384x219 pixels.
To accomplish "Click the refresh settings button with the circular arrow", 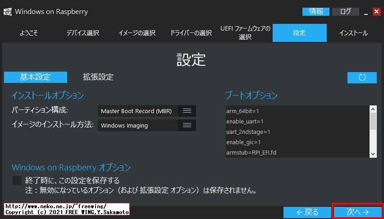I will (362, 78).
